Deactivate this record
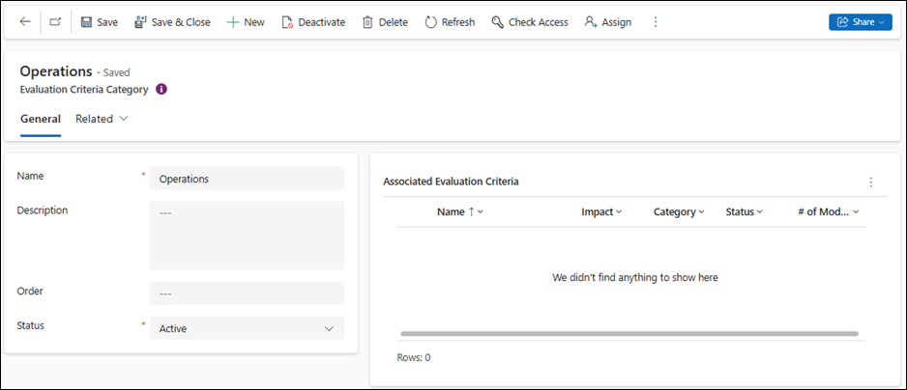The width and height of the screenshot is (907, 390). 312,22
